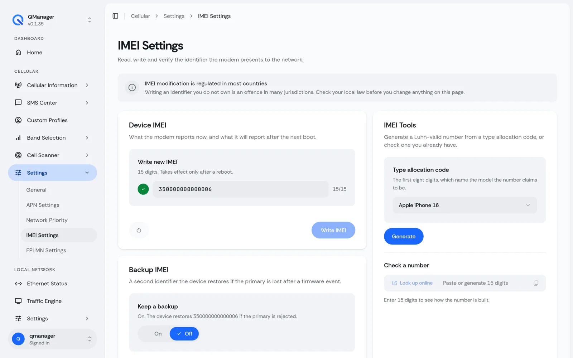Click the SMS Center message icon

tap(18, 103)
